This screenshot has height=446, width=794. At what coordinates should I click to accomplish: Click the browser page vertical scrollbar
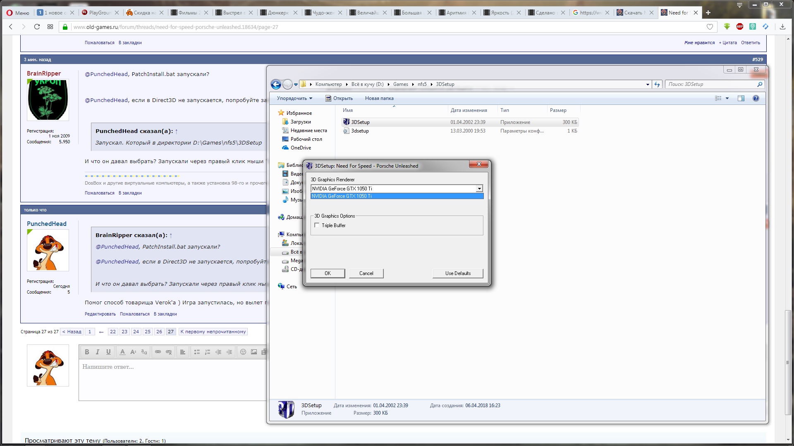tap(788, 362)
